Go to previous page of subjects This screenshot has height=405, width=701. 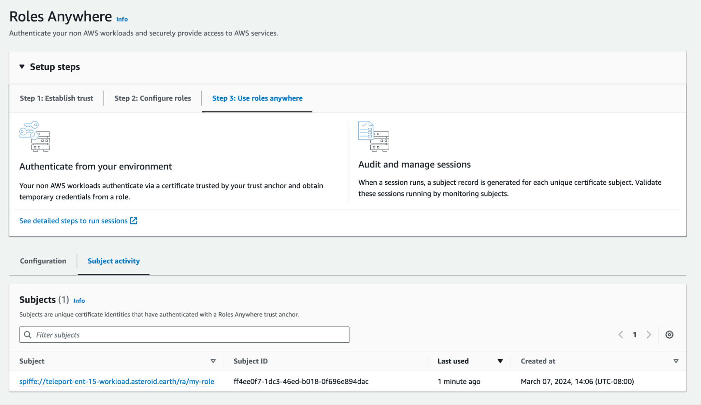pos(620,335)
